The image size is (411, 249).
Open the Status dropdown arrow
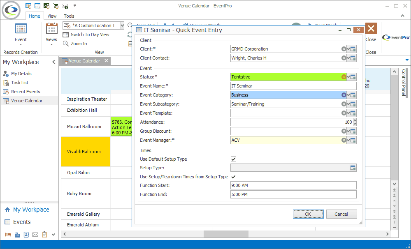pyautogui.click(x=348, y=77)
